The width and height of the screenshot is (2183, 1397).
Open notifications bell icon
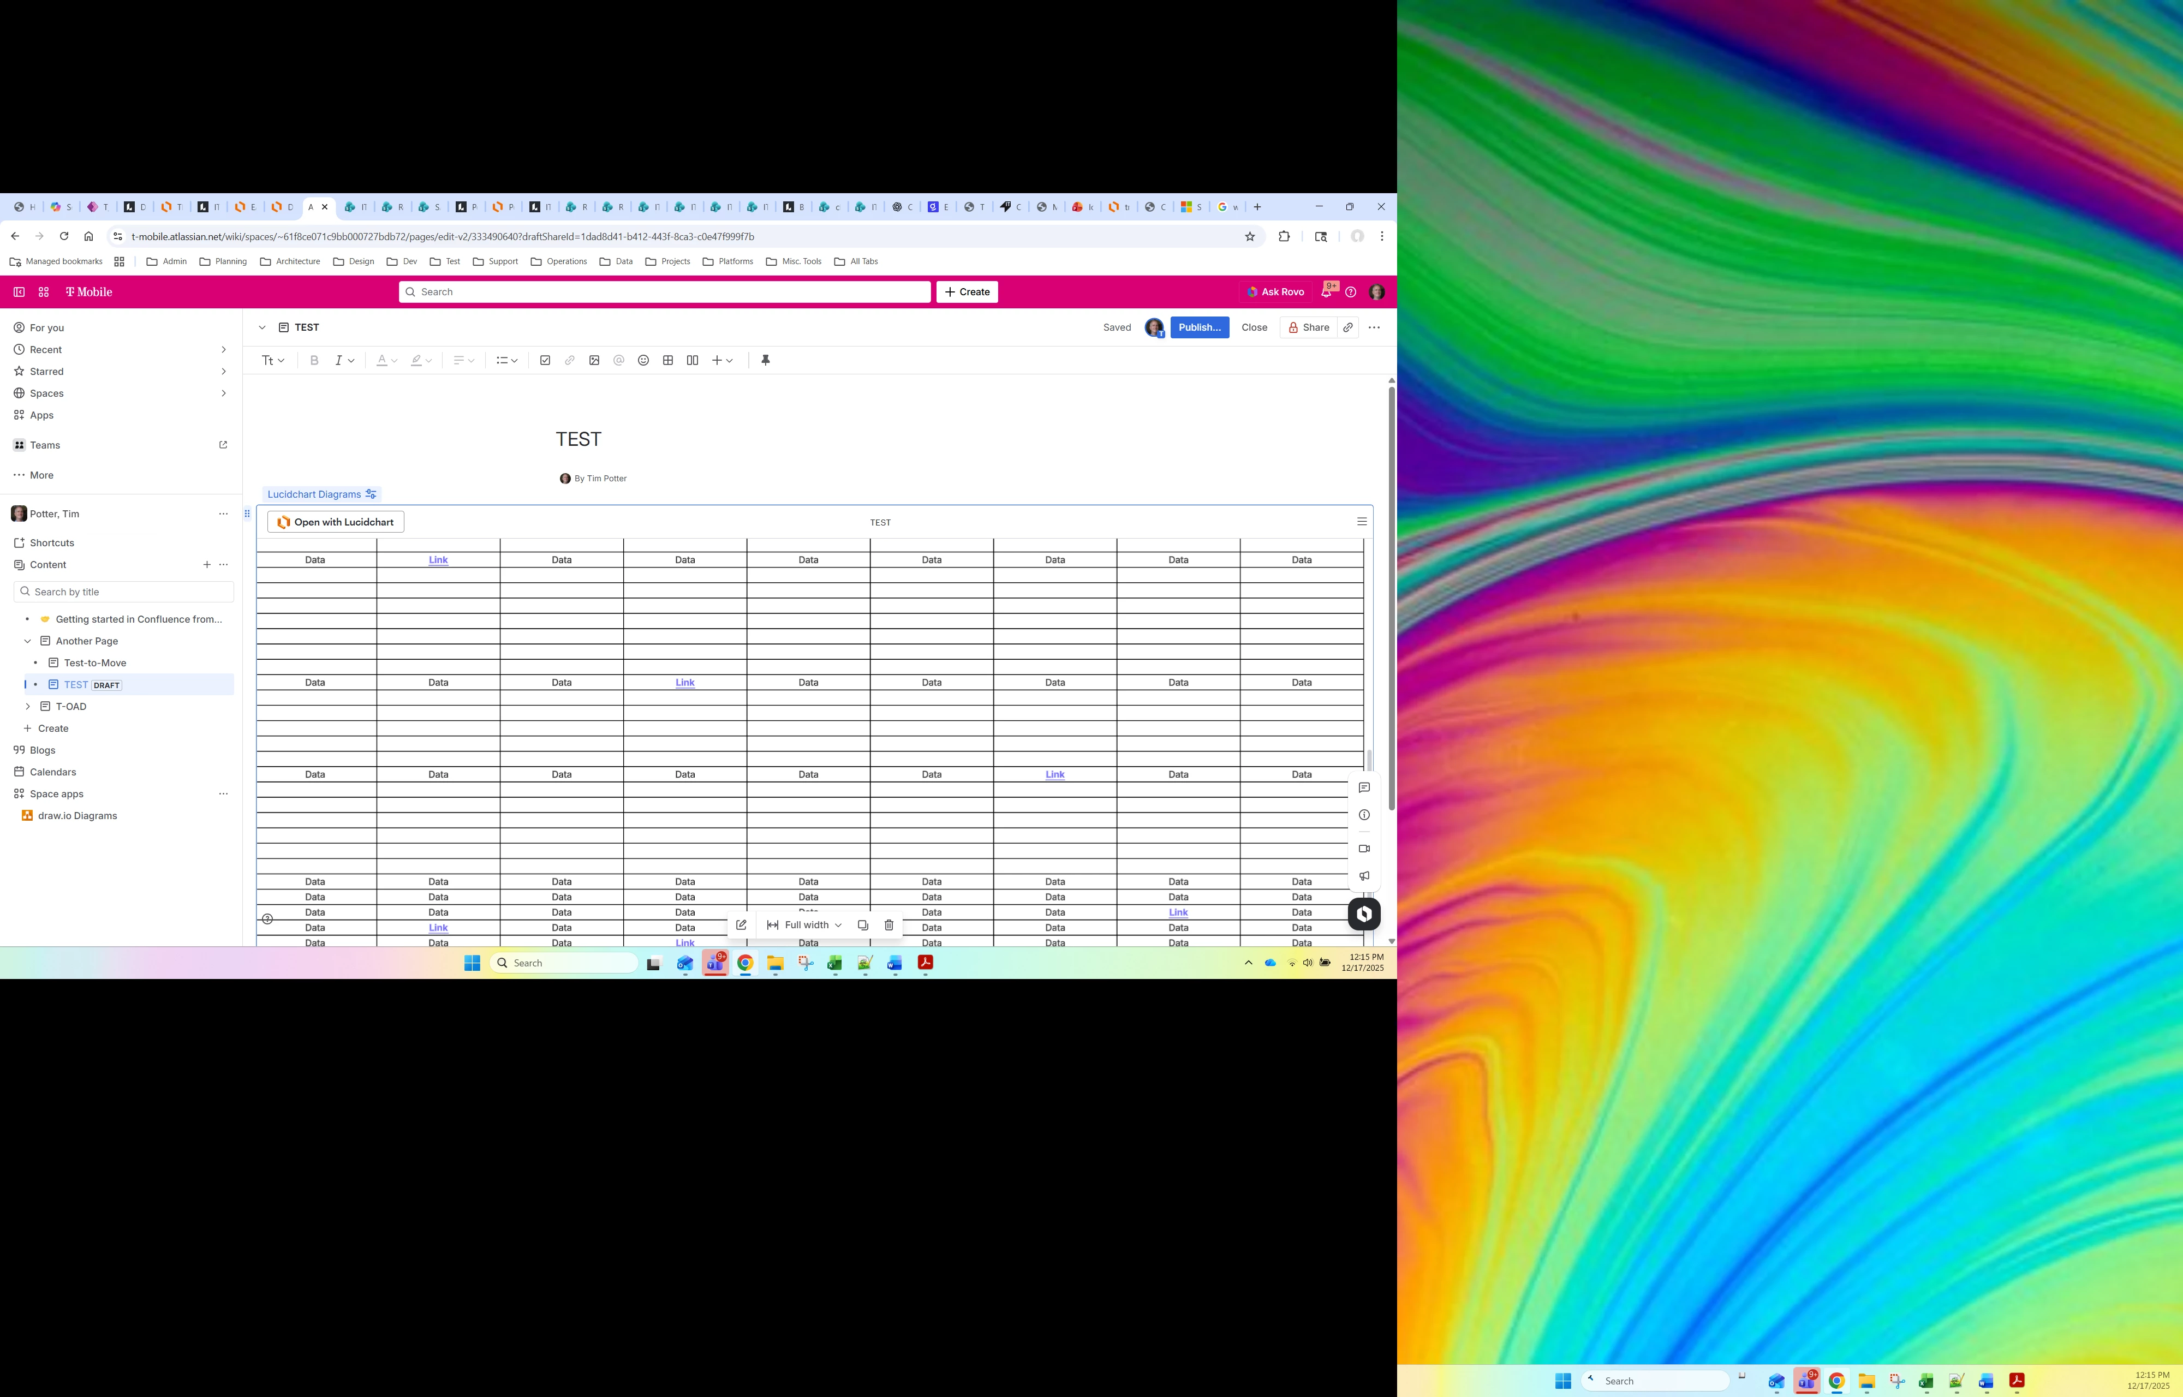point(1326,292)
